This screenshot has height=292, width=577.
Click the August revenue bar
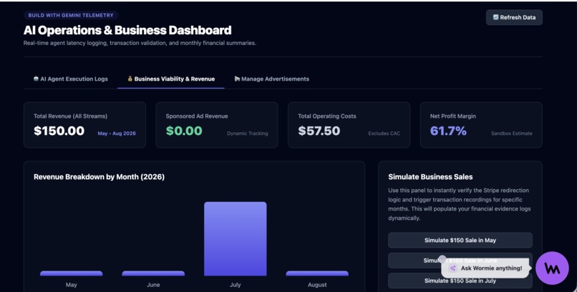[317, 273]
